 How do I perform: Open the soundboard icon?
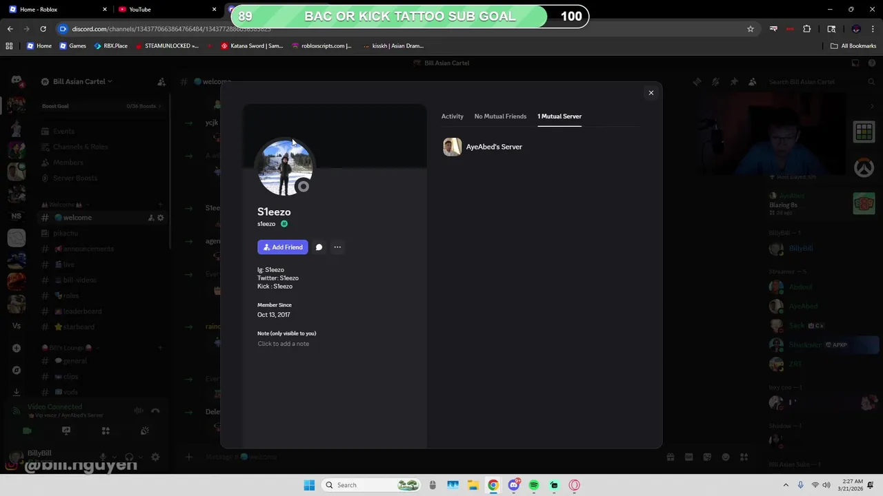pos(145,431)
